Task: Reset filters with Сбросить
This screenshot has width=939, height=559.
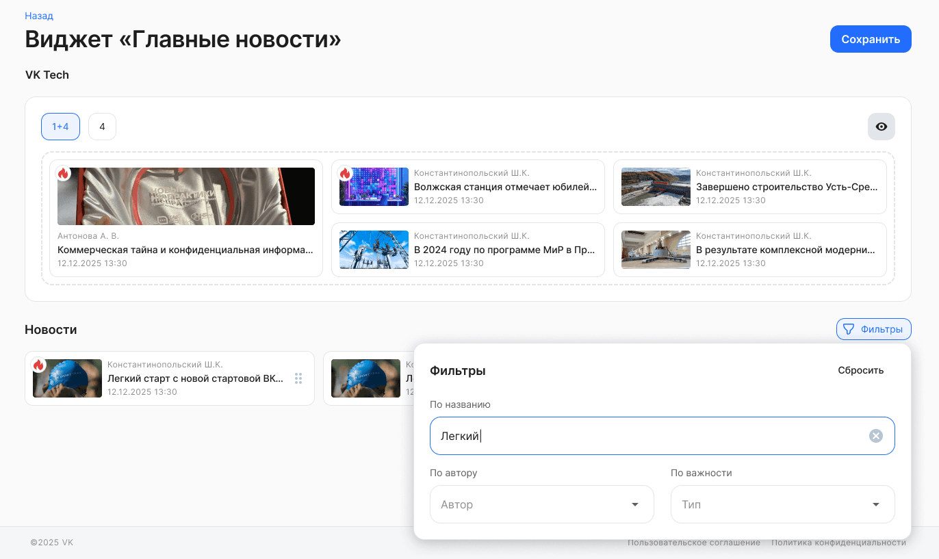Action: click(x=861, y=370)
